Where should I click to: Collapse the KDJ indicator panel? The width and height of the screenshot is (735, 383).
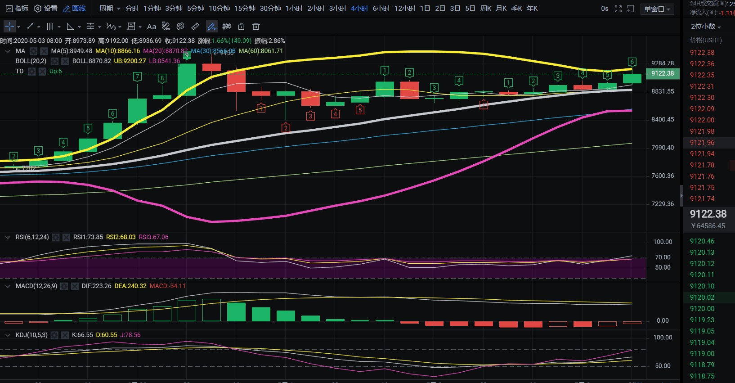pos(8,335)
